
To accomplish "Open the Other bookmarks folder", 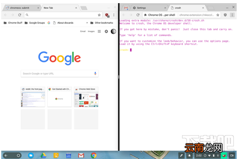I will [x=102, y=23].
